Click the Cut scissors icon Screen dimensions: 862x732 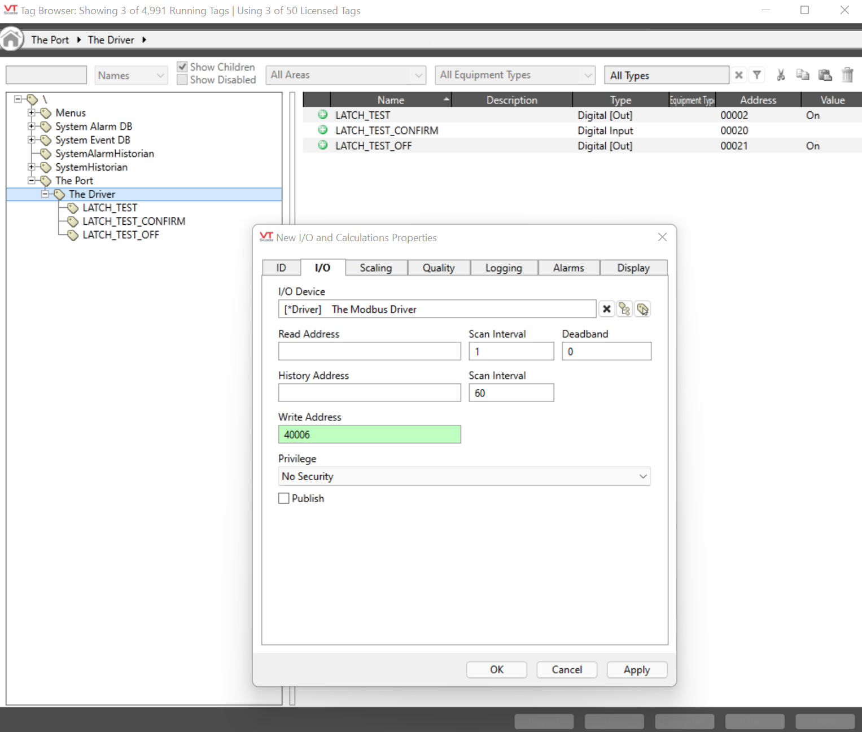[x=781, y=75]
